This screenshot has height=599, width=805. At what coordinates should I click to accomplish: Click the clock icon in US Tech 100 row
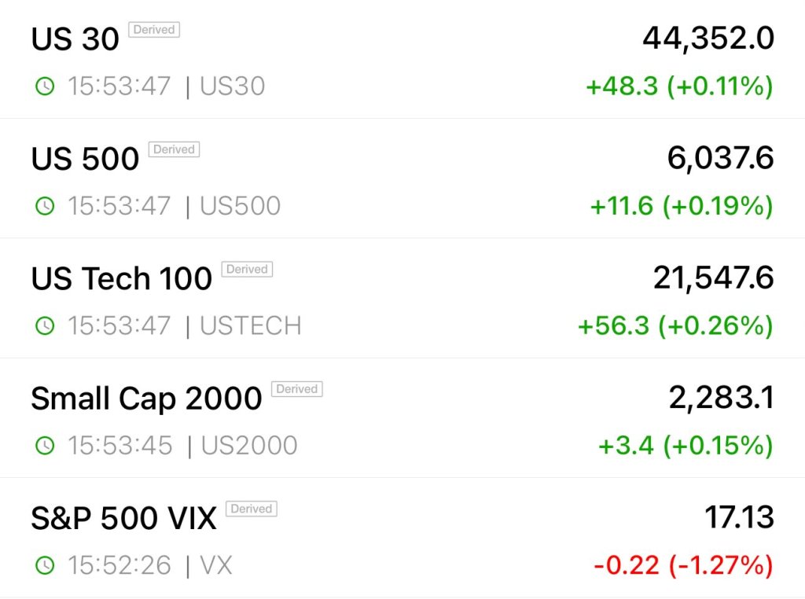click(x=46, y=325)
